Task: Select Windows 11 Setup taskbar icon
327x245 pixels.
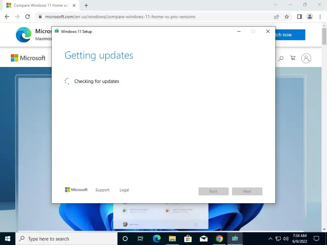Action: 235,239
